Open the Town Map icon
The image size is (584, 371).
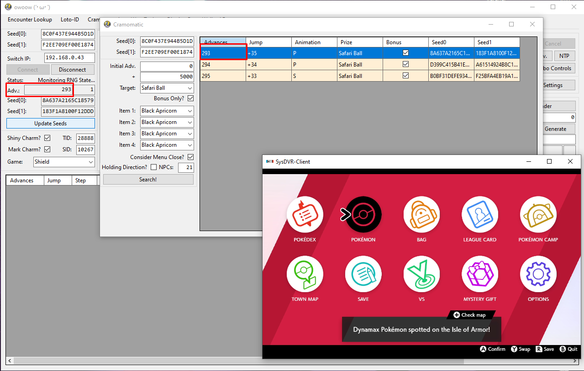305,274
